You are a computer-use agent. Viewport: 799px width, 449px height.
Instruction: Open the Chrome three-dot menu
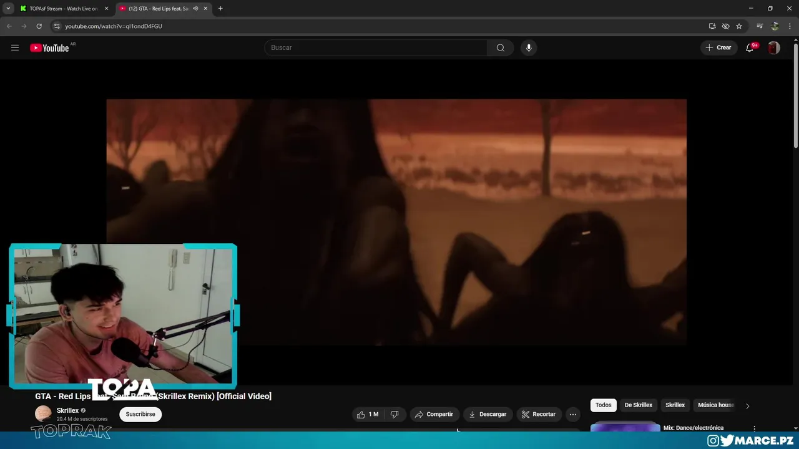click(x=790, y=26)
